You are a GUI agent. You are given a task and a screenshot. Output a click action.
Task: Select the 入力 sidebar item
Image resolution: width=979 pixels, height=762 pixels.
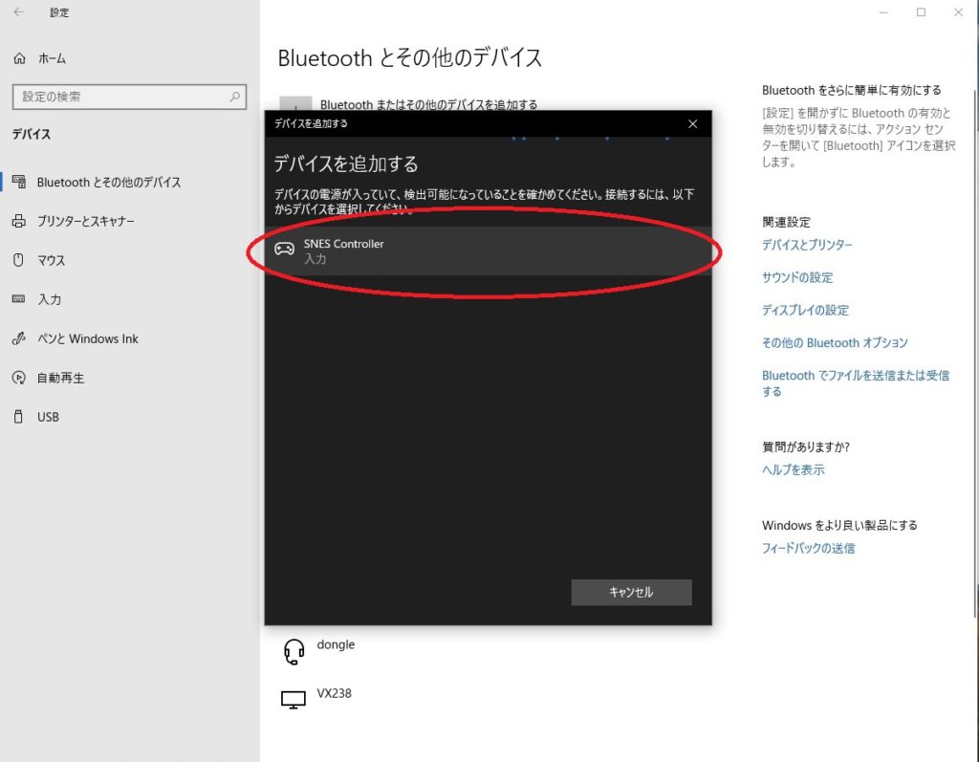click(x=49, y=299)
